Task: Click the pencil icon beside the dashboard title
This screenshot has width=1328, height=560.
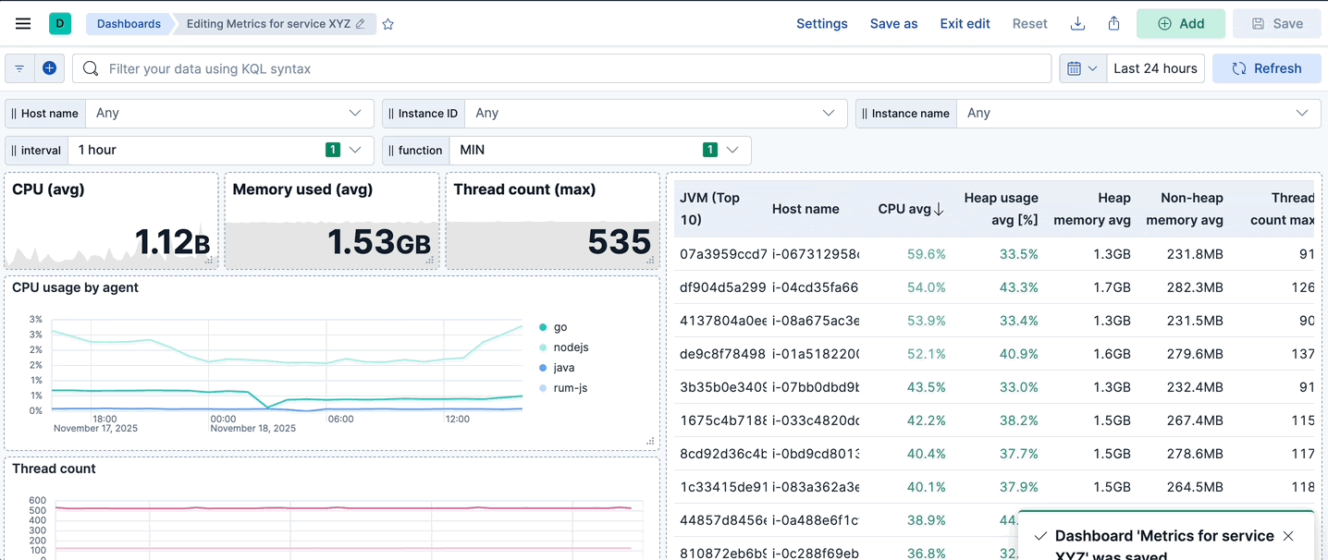Action: [361, 24]
